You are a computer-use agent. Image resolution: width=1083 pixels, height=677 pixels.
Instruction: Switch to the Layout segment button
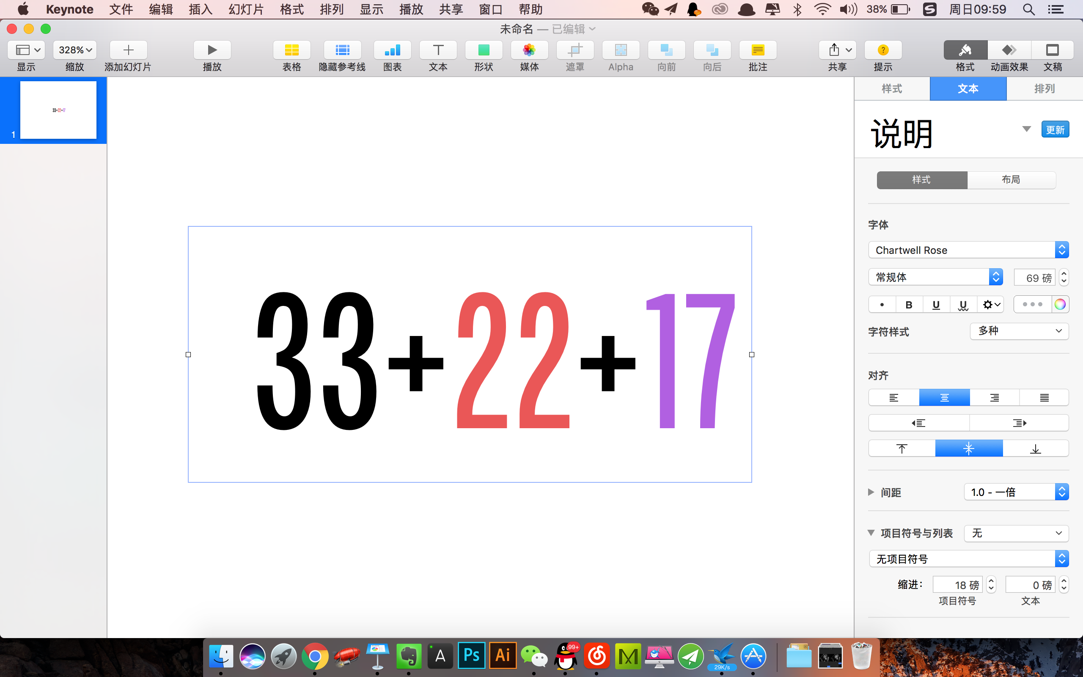click(x=1011, y=180)
